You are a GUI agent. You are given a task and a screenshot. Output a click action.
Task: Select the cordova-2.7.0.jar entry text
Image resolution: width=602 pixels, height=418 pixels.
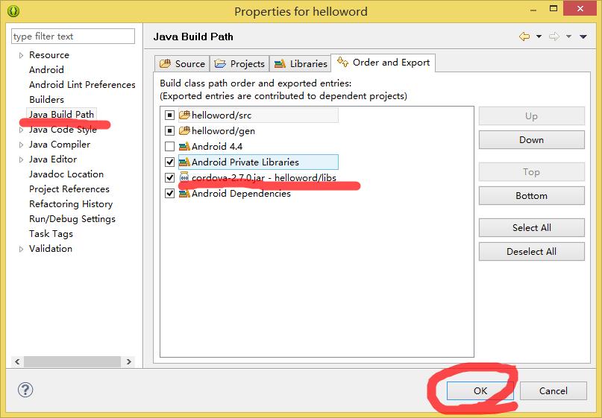[264, 177]
